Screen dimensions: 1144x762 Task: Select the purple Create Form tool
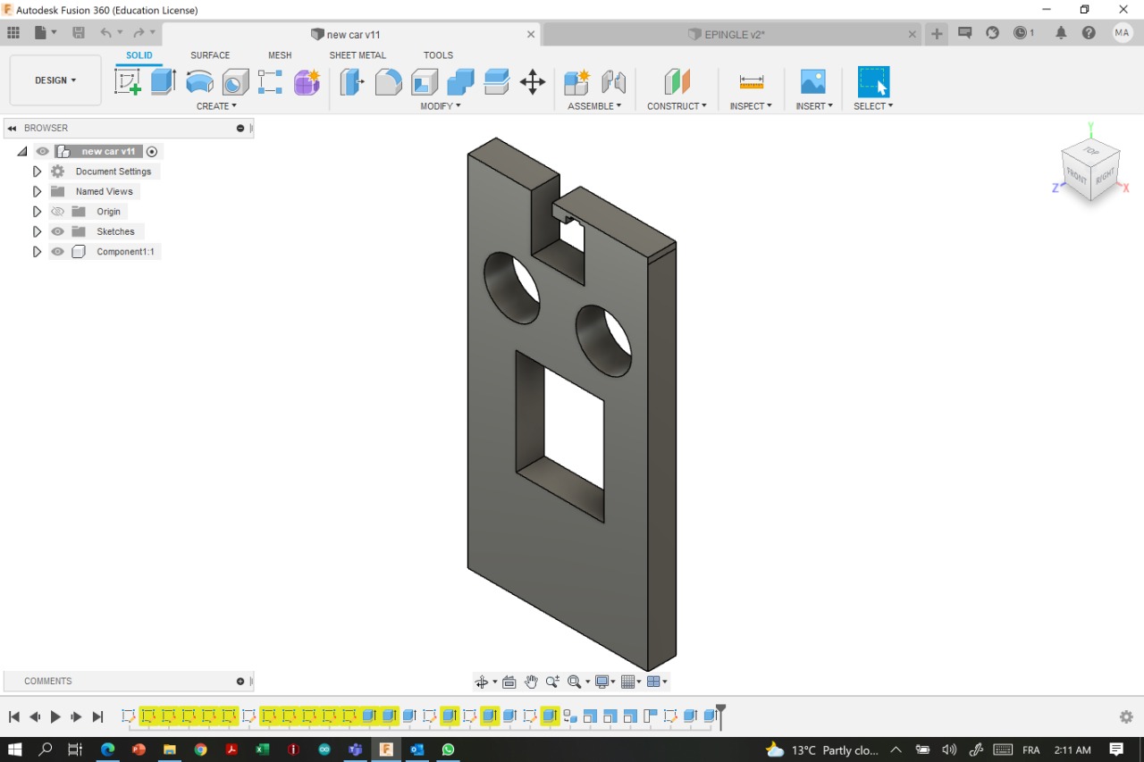pos(307,82)
